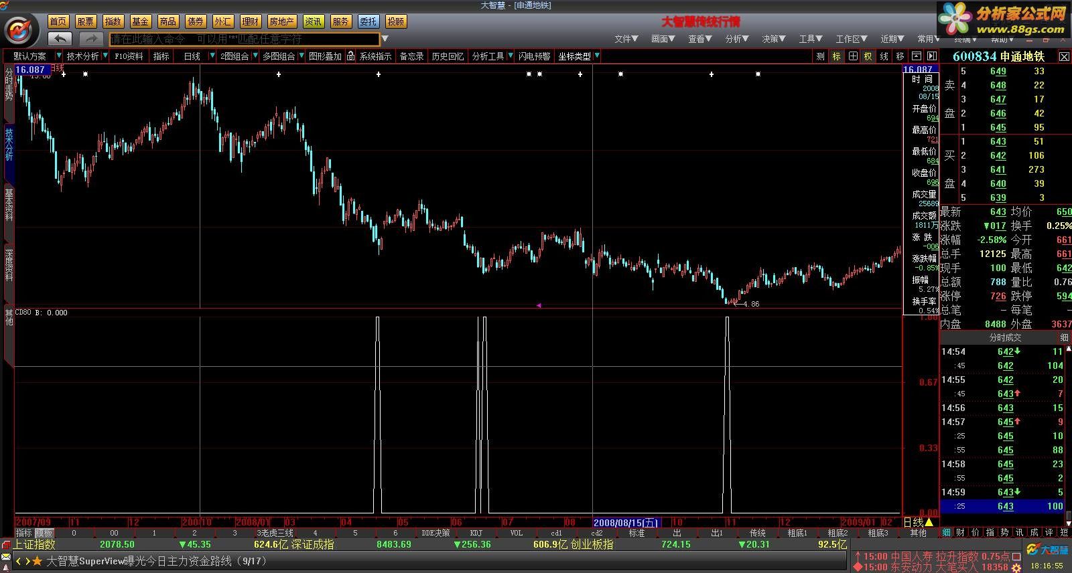Open the 工作区 menu
Viewport: 1072px width, 573px height.
point(851,39)
